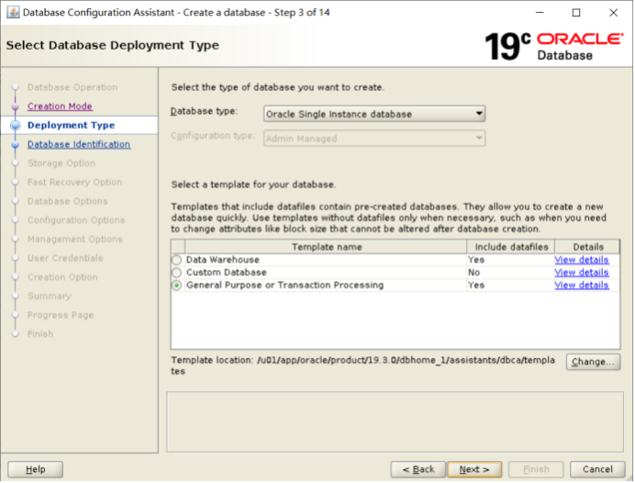This screenshot has width=635, height=483.
Task: View details for Data Warehouse template
Action: pyautogui.click(x=582, y=260)
